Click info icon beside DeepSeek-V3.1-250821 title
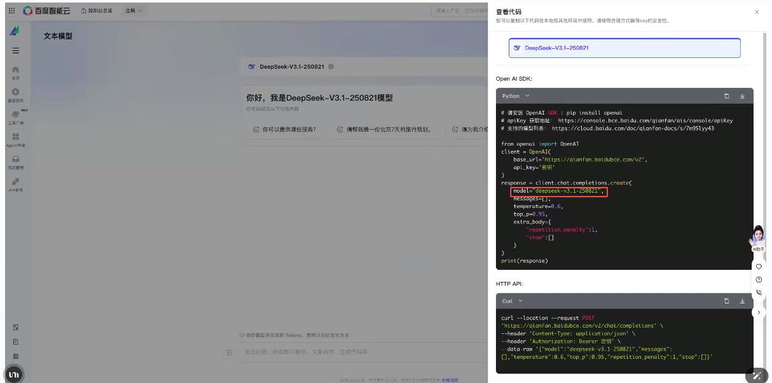This screenshot has width=772, height=383. [x=331, y=67]
